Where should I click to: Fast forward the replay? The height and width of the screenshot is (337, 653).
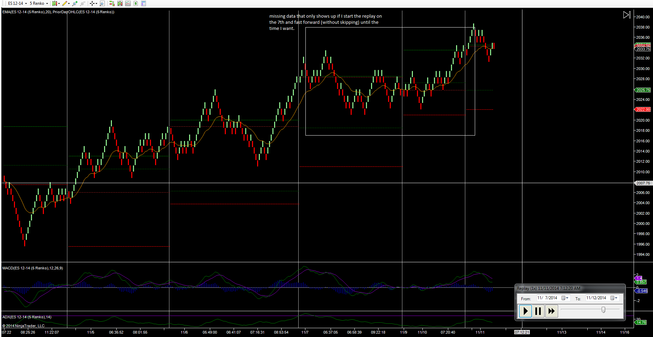coord(551,311)
